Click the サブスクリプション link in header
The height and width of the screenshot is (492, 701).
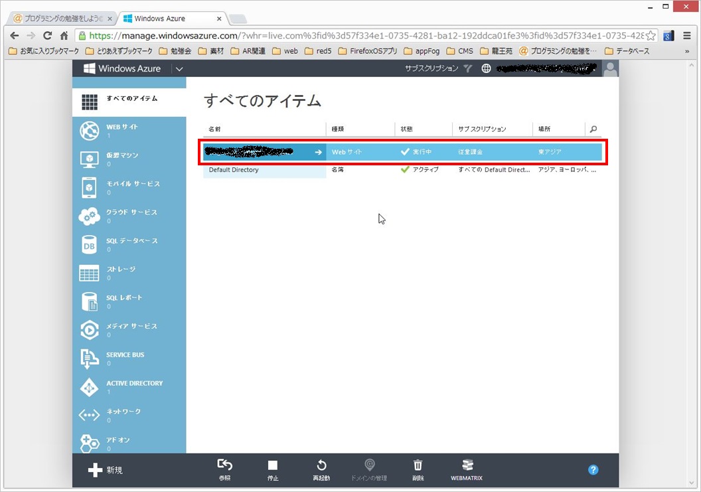tap(431, 68)
